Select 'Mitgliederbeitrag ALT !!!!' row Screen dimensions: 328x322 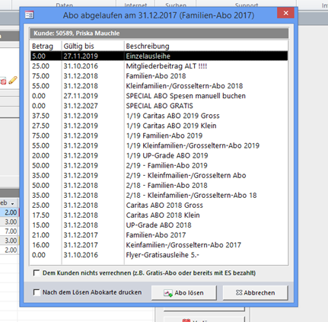159,66
